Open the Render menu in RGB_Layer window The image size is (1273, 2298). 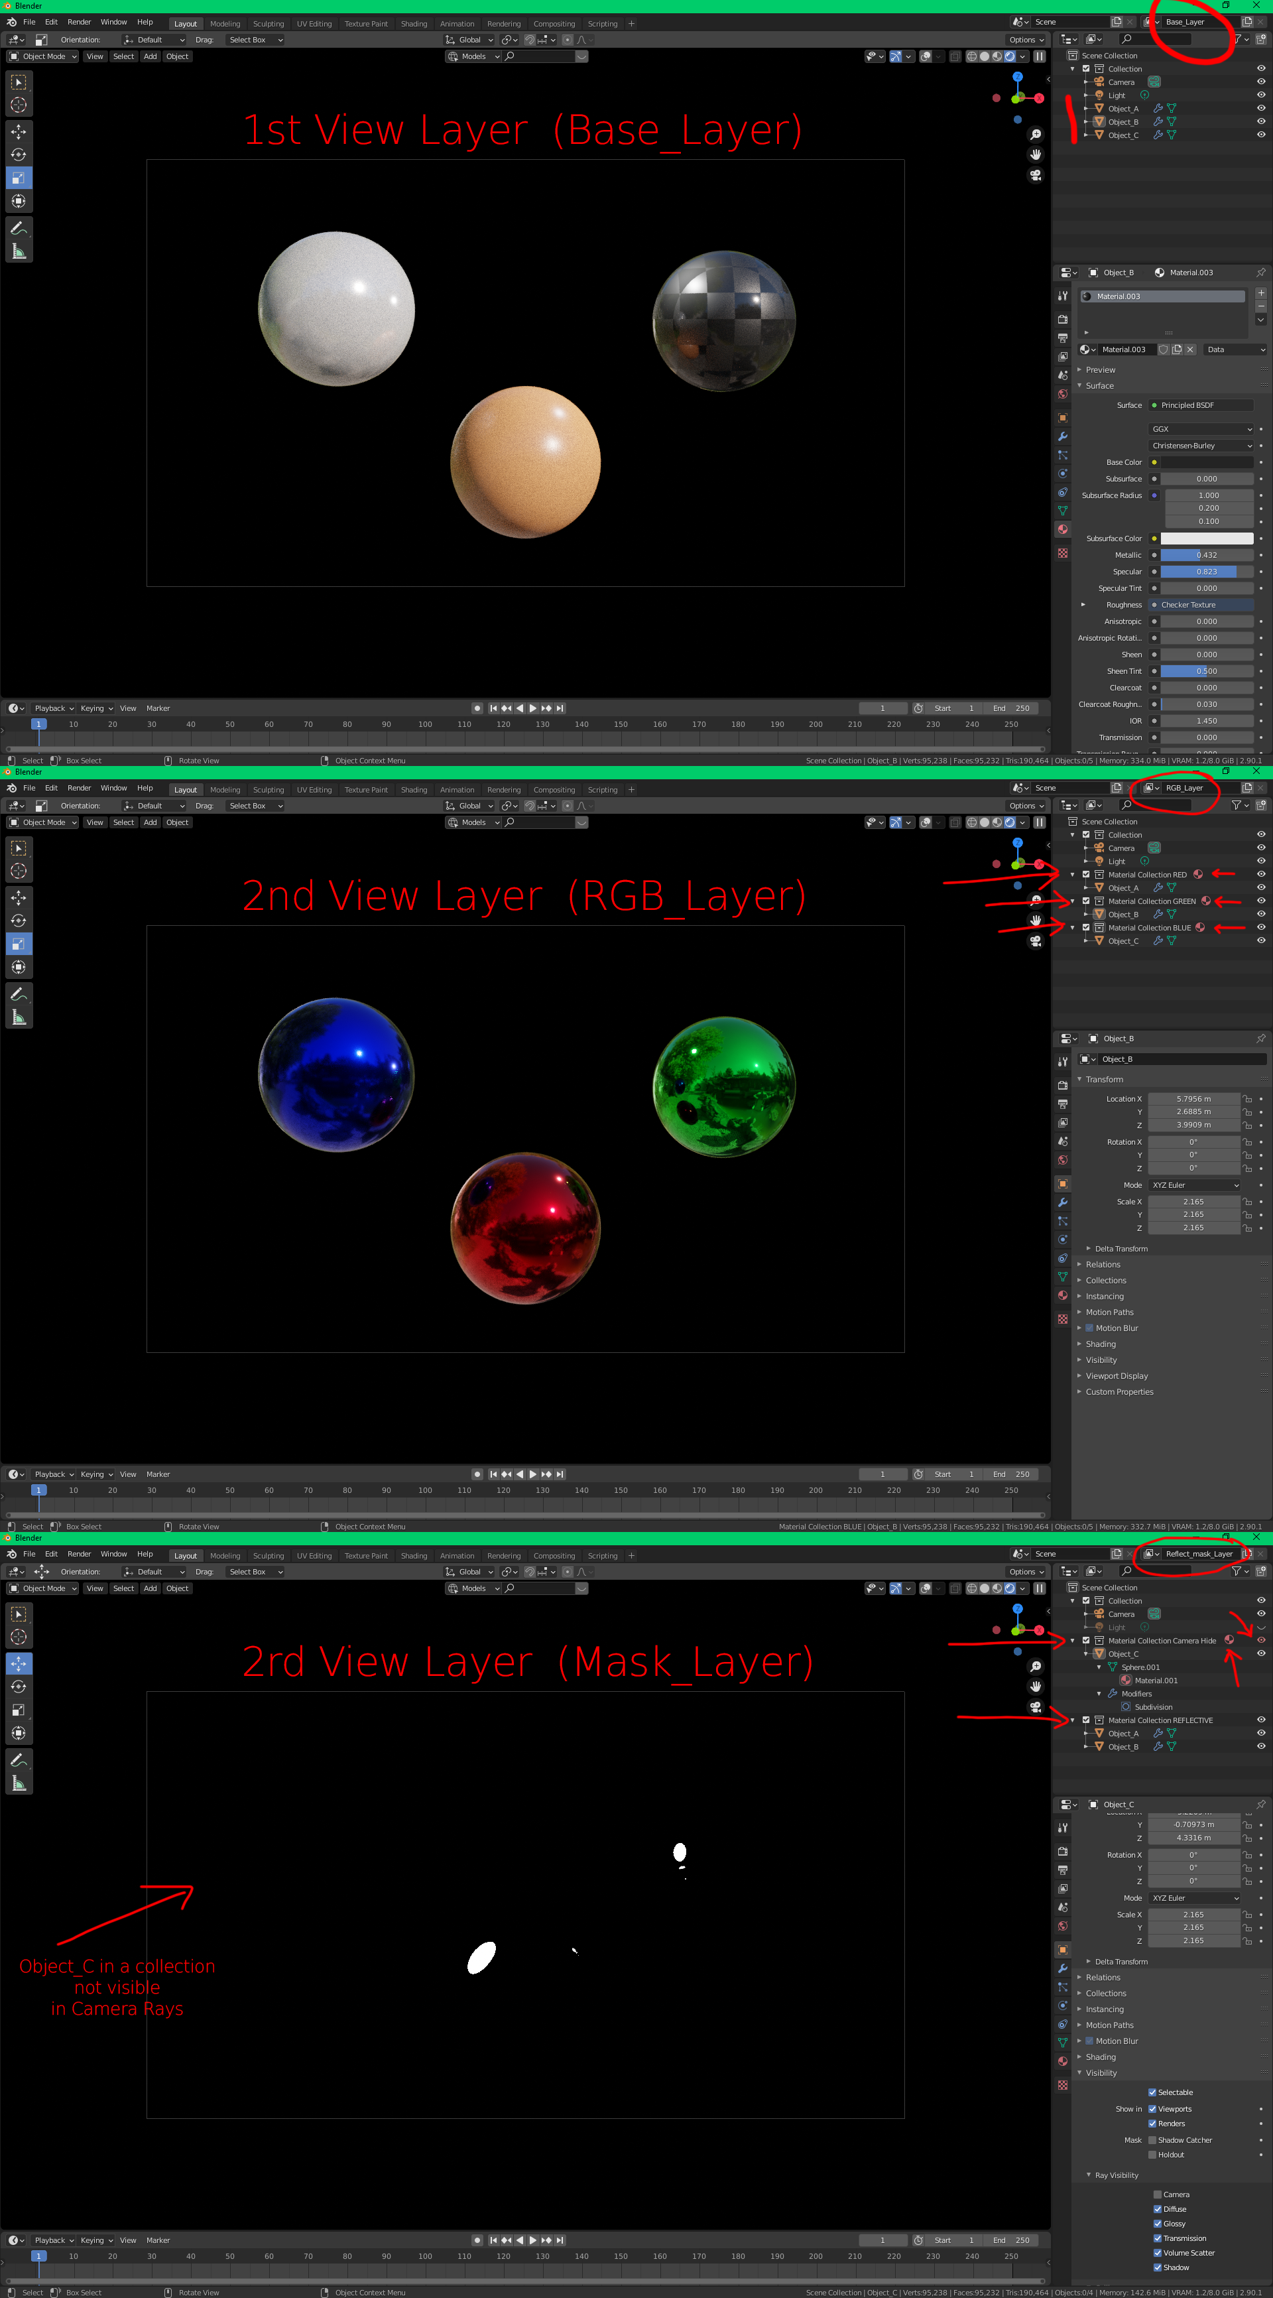click(80, 789)
